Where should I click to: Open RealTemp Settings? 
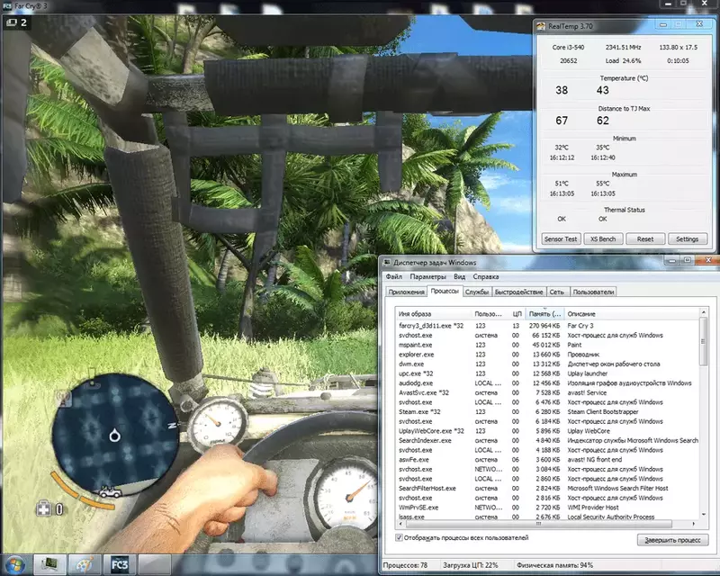[x=687, y=238]
